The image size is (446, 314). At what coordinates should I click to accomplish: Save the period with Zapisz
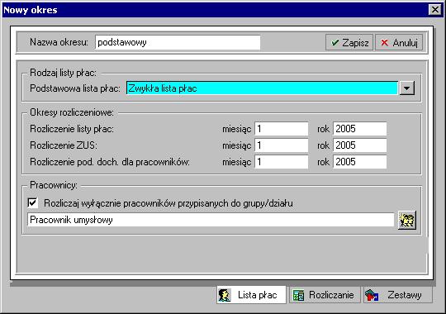pos(349,43)
